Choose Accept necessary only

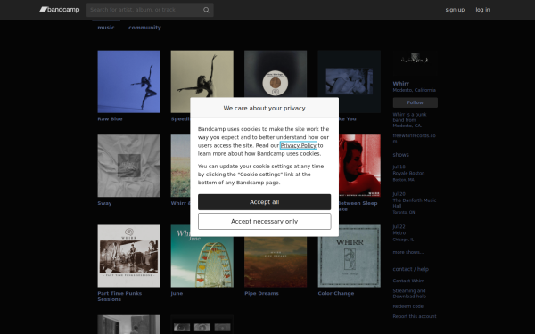(x=265, y=222)
